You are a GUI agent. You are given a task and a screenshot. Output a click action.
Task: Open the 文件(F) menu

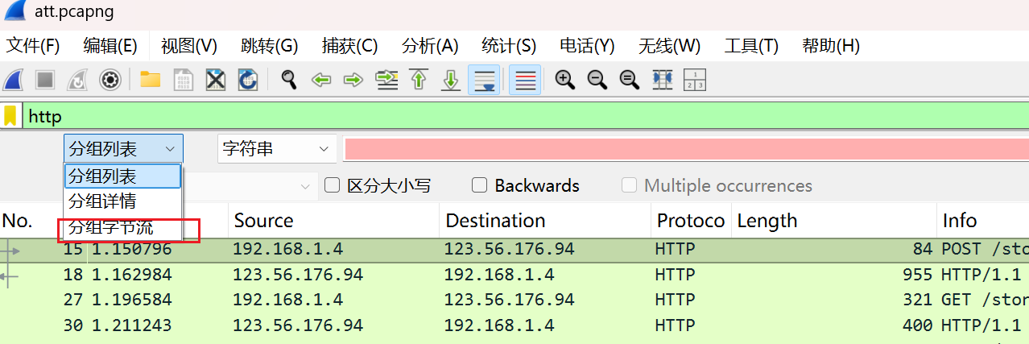pyautogui.click(x=33, y=46)
